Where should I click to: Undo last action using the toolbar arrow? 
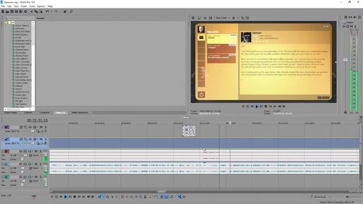47,11
